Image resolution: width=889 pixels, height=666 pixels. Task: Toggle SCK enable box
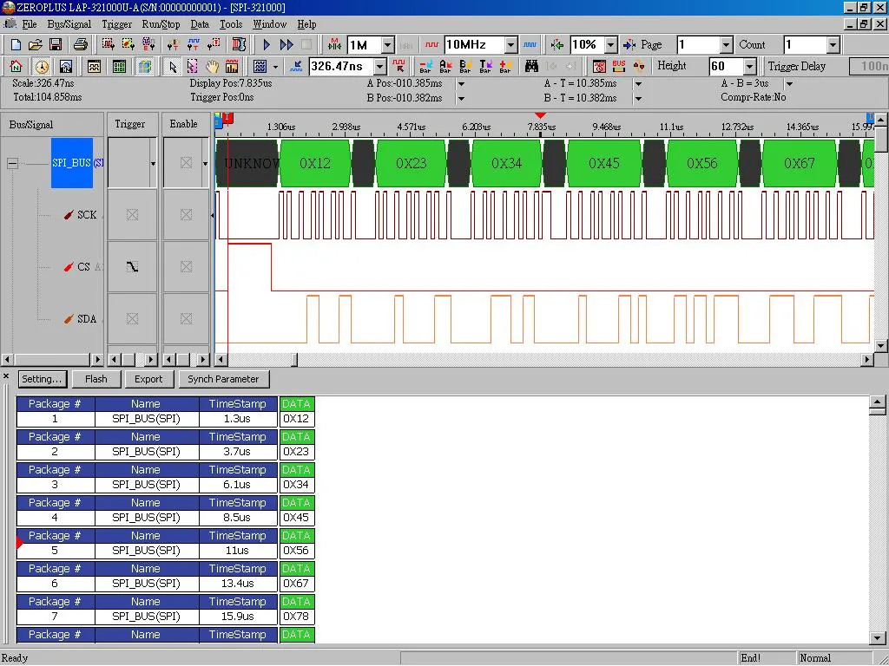point(186,215)
